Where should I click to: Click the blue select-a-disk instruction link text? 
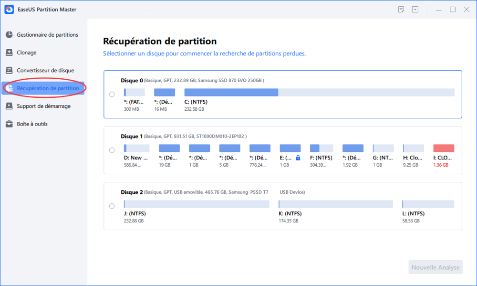tap(205, 53)
